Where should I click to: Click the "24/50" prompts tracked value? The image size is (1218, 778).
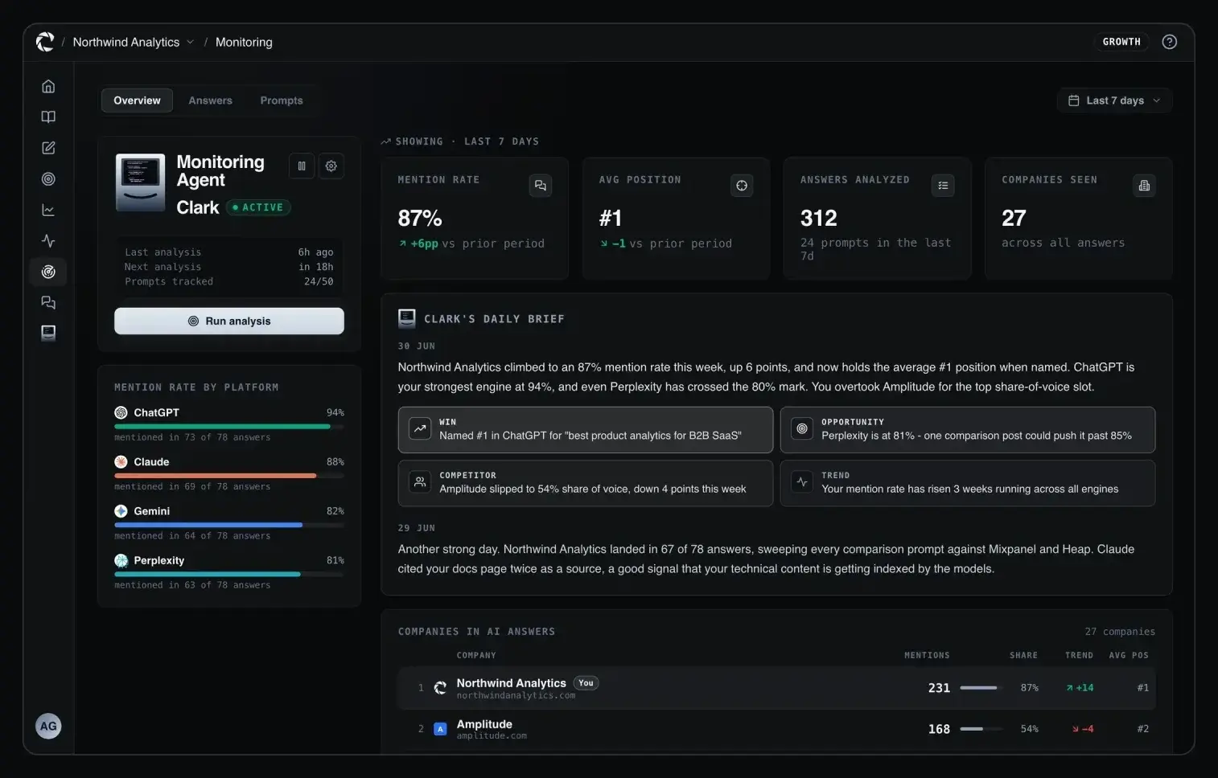[319, 281]
